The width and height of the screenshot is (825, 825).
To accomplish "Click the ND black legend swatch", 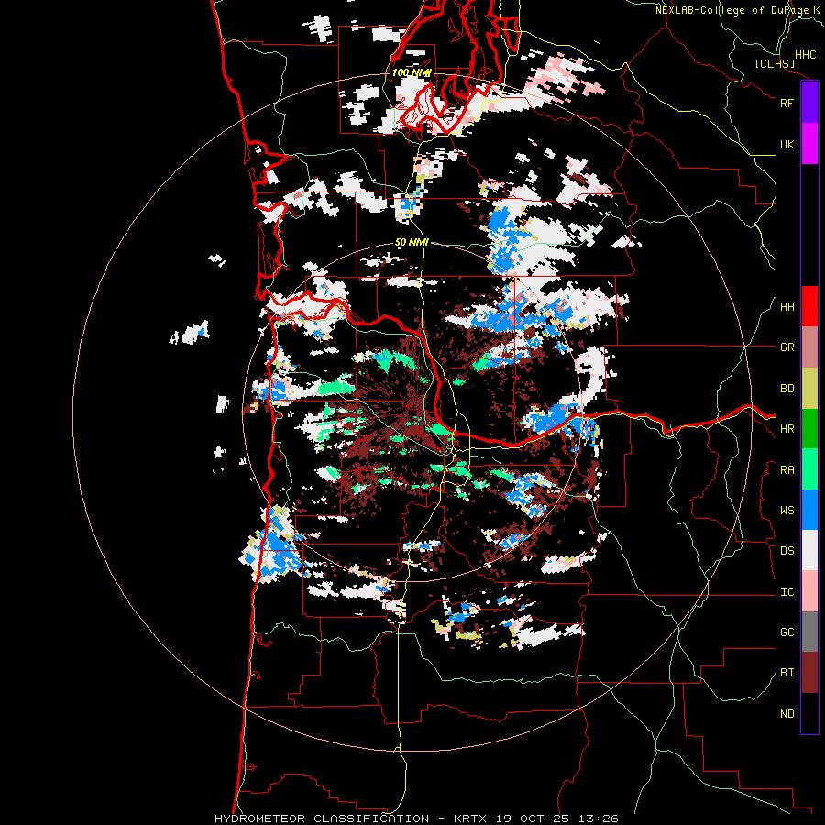I will [x=809, y=713].
